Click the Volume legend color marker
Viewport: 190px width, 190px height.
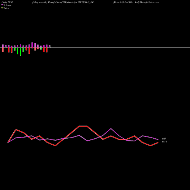point(2,5)
